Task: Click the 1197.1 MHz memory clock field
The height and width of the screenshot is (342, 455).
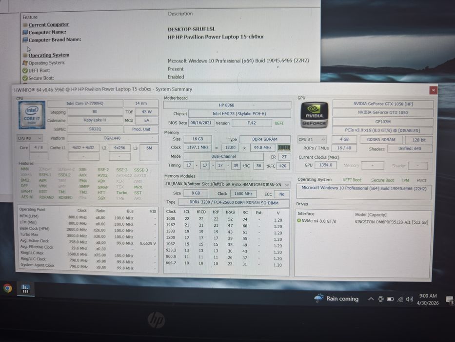Action: pyautogui.click(x=198, y=148)
